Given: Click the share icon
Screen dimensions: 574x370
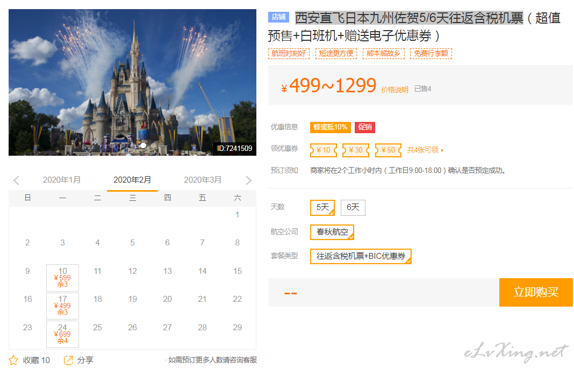Looking at the screenshot, I should coord(68,360).
